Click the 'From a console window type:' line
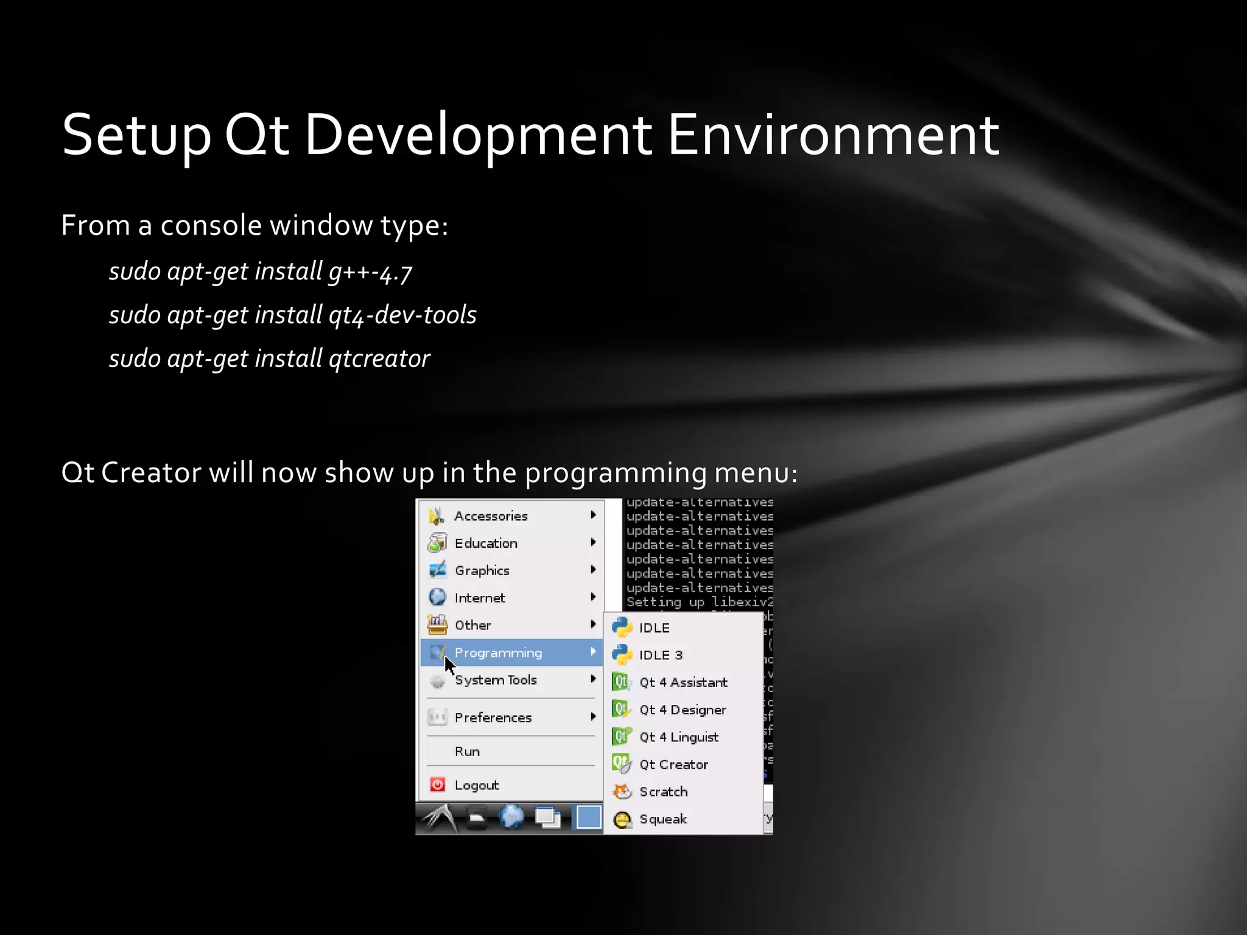The height and width of the screenshot is (935, 1247). pos(255,226)
